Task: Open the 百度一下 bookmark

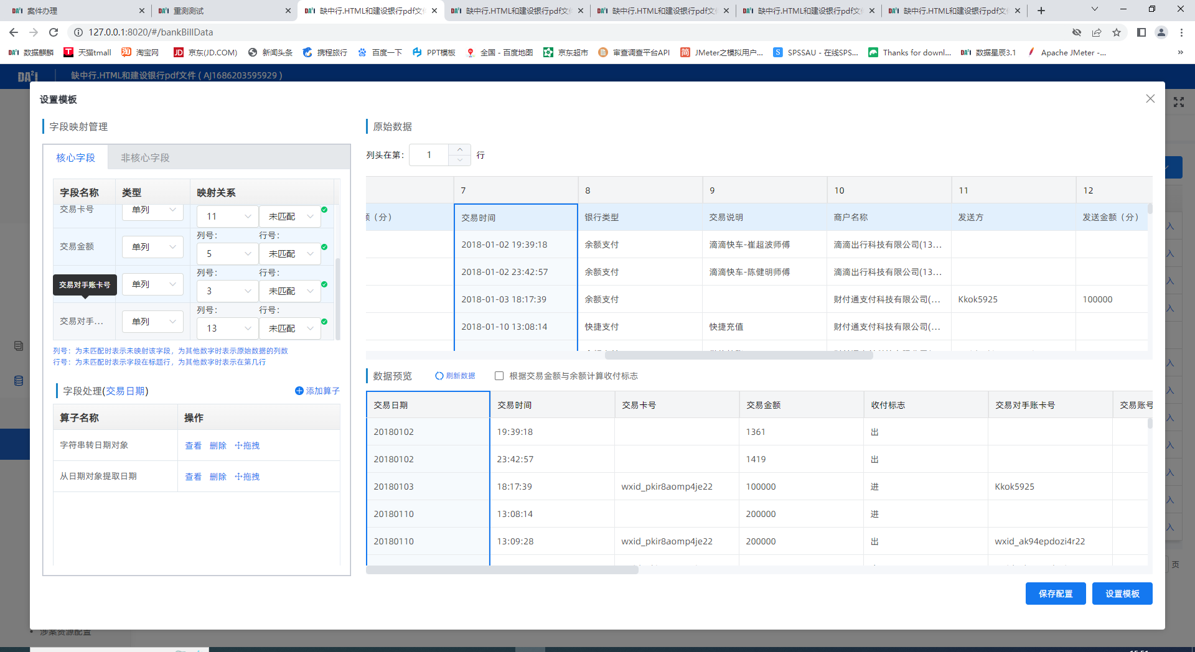Action: pos(380,52)
